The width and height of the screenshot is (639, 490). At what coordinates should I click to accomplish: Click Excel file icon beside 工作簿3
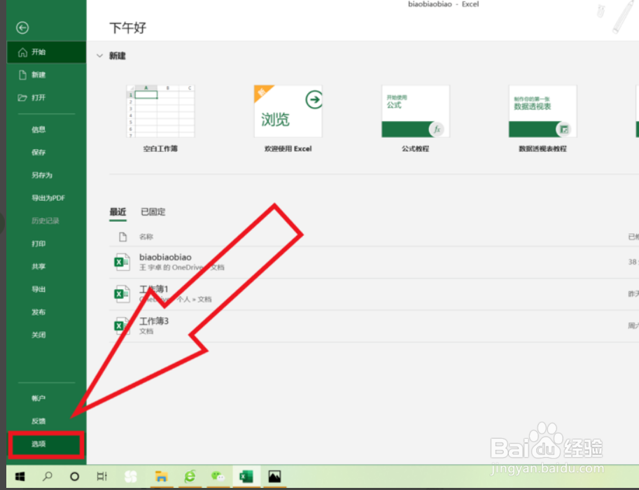coord(122,325)
